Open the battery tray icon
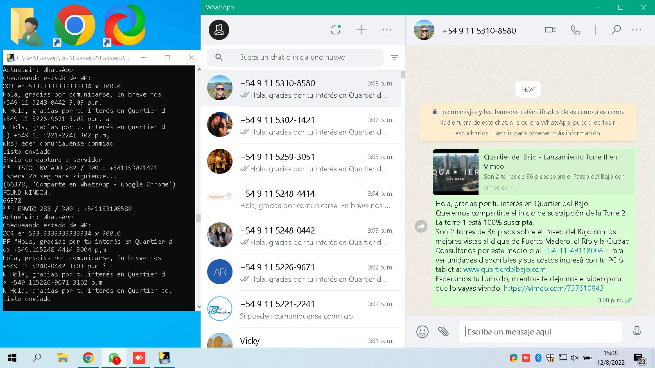The width and height of the screenshot is (655, 368). point(587,358)
